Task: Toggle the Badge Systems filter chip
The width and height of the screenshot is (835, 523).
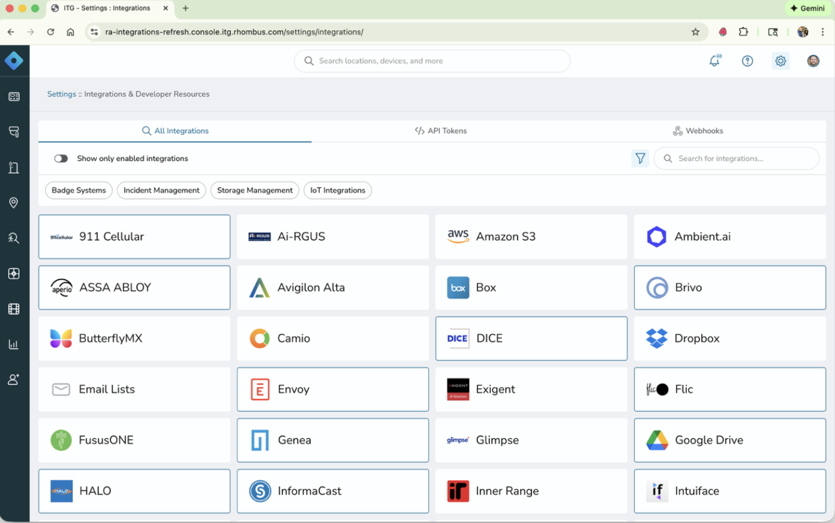Action: (79, 190)
